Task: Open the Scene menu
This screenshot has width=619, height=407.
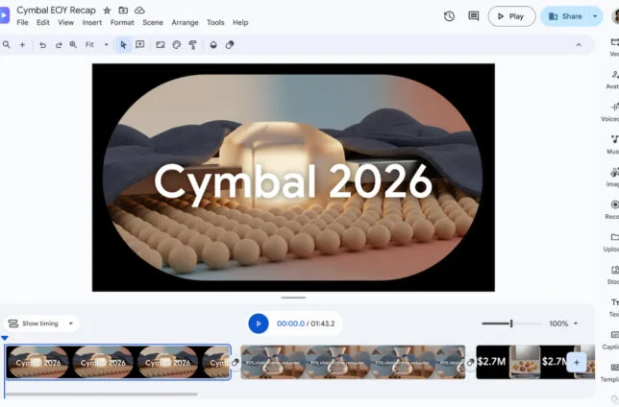Action: pos(153,22)
